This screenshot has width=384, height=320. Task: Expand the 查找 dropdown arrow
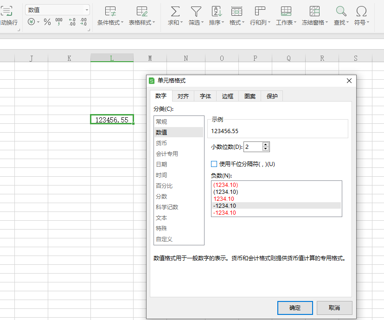[x=347, y=23]
